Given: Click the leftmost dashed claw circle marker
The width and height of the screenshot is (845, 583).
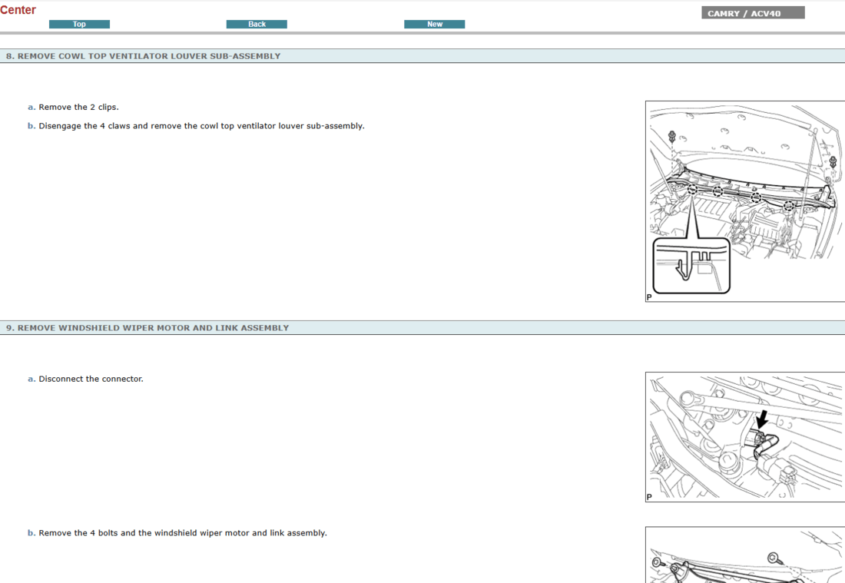Looking at the screenshot, I should coord(692,188).
